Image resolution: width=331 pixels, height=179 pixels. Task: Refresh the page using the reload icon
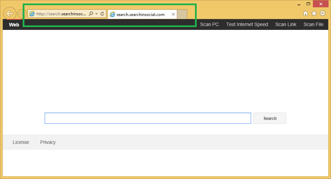click(x=102, y=14)
